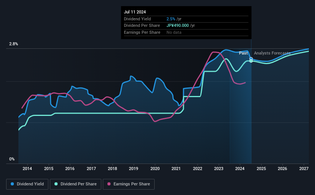
Task: Toggle the Dividend Per Share legend button
Action: [76, 184]
